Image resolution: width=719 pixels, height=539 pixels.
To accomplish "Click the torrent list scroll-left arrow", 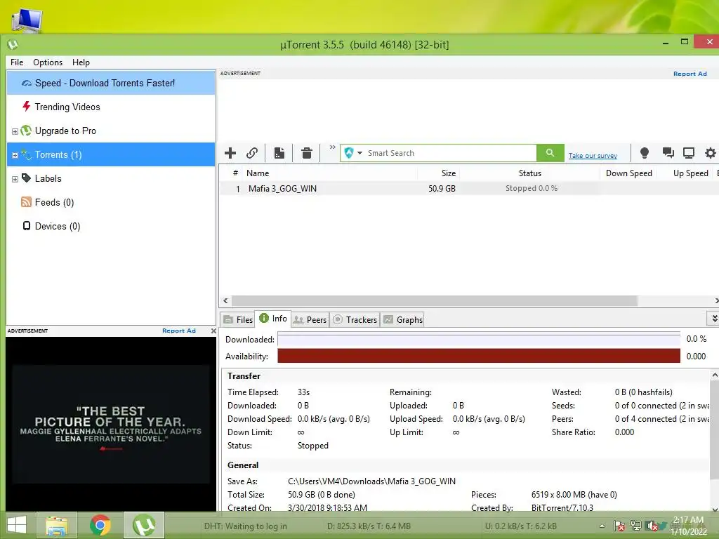I will click(x=225, y=300).
